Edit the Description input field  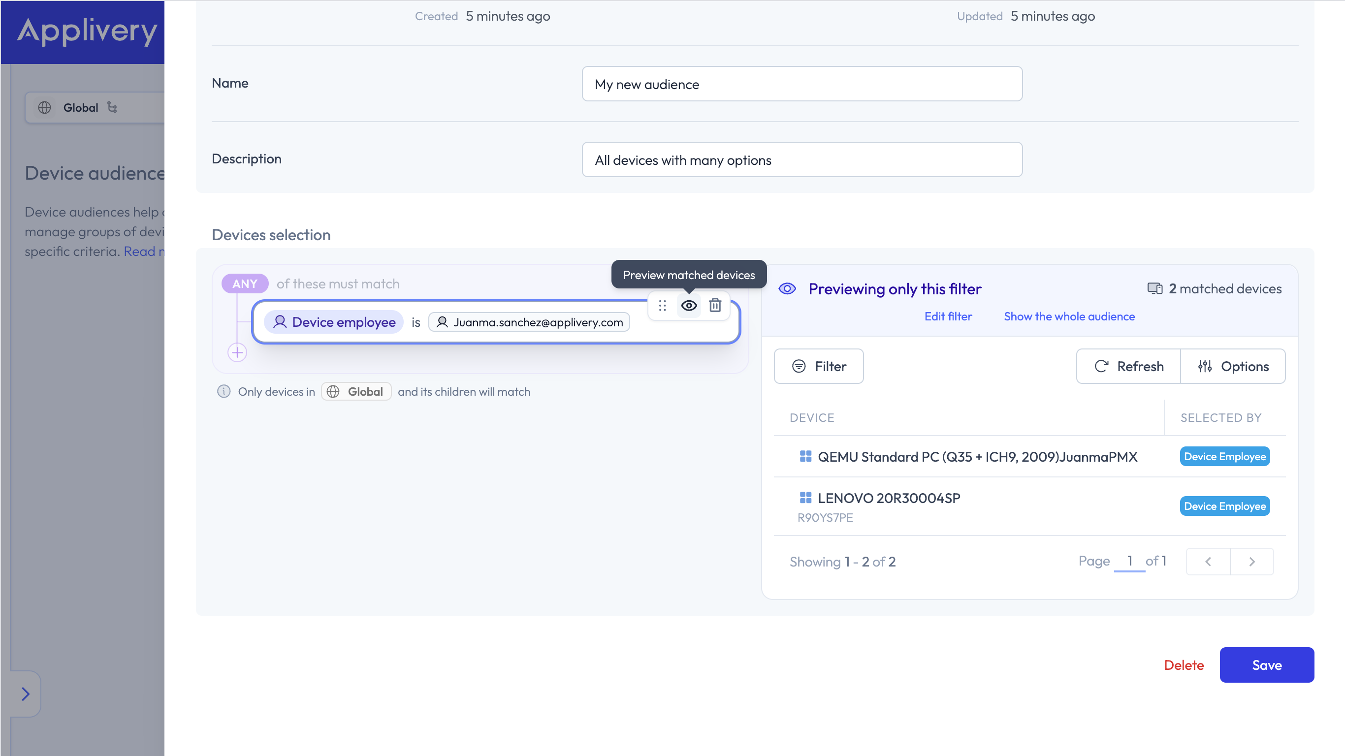pos(802,160)
